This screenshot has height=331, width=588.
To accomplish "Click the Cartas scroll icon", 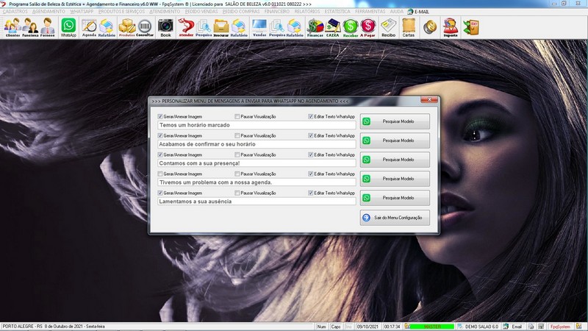I will (x=408, y=27).
